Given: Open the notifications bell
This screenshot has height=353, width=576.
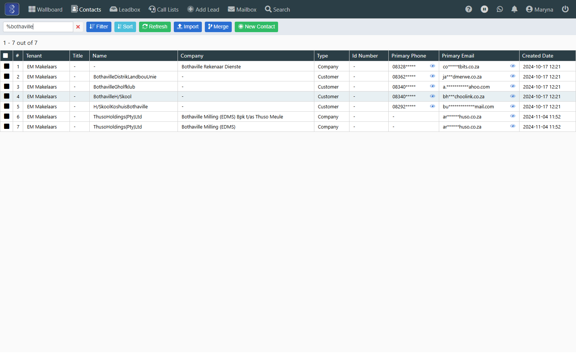Looking at the screenshot, I should click(514, 9).
